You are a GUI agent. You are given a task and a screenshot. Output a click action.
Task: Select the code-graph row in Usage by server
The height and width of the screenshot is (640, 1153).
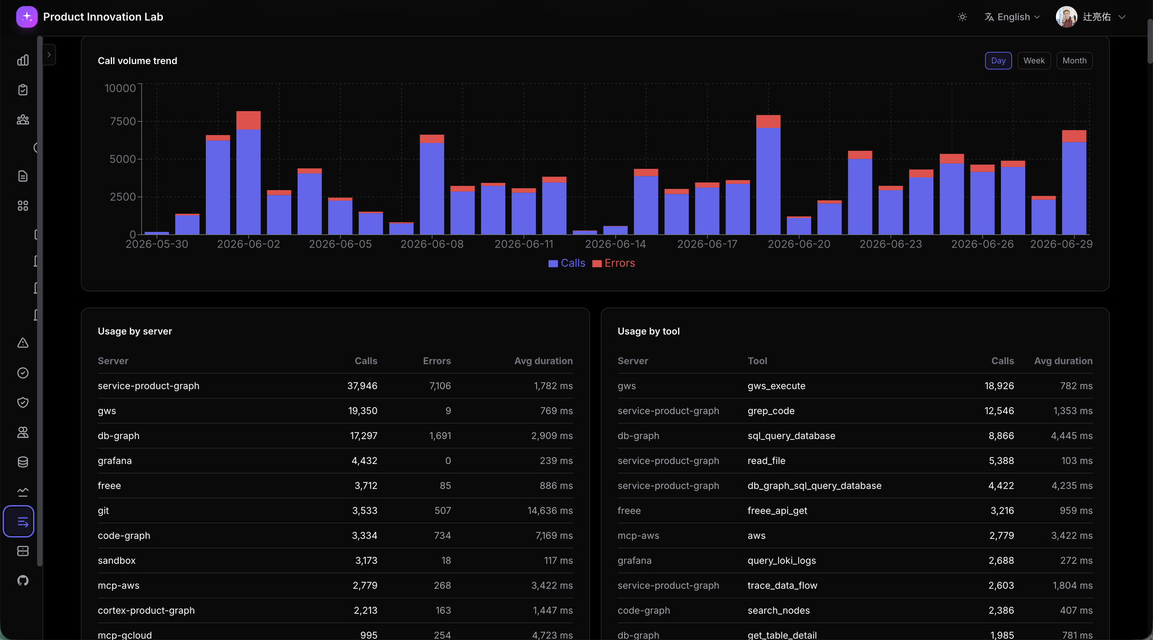tap(335, 536)
